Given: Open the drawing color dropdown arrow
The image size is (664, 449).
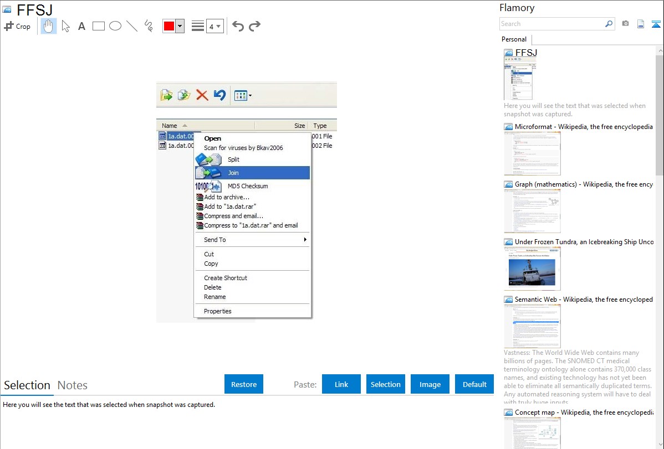Looking at the screenshot, I should pos(180,26).
